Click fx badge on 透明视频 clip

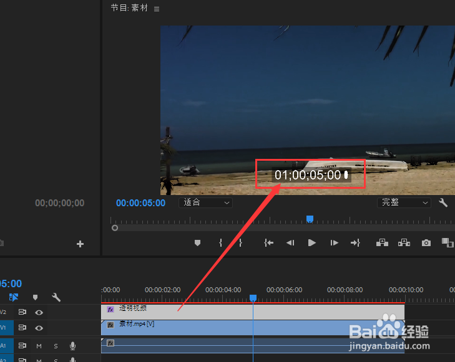point(110,309)
